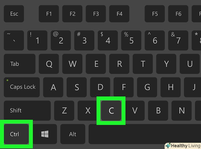Click the highlighted C key
Viewport: 201px width, 149px height.
pyautogui.click(x=111, y=111)
